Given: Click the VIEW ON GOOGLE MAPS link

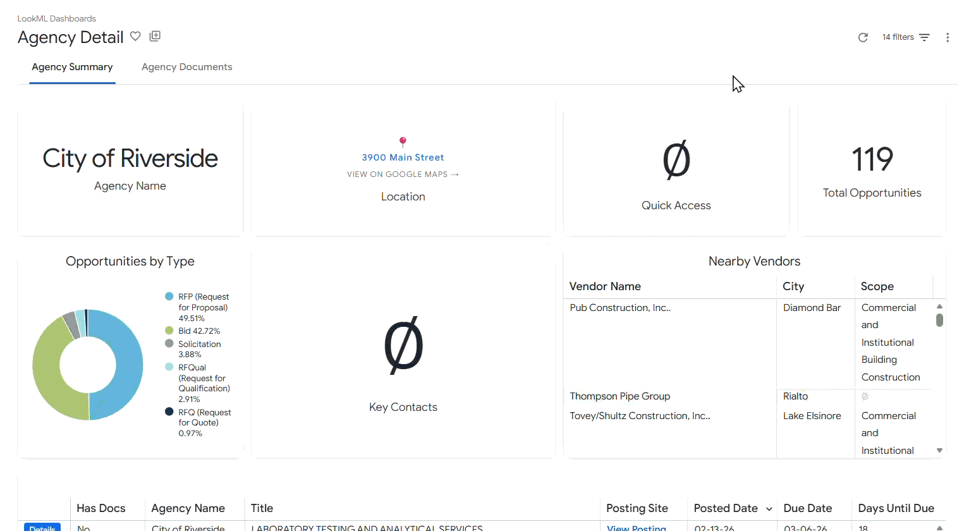Looking at the screenshot, I should point(403,174).
